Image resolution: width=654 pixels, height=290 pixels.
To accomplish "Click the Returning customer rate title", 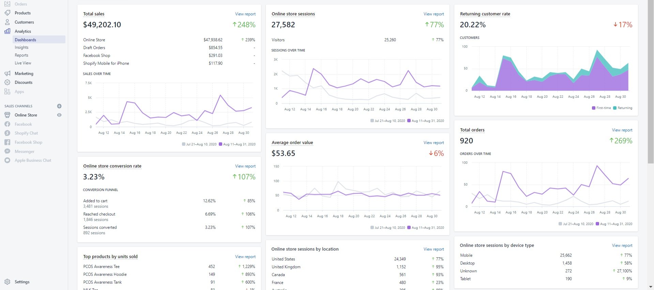I will (x=485, y=14).
